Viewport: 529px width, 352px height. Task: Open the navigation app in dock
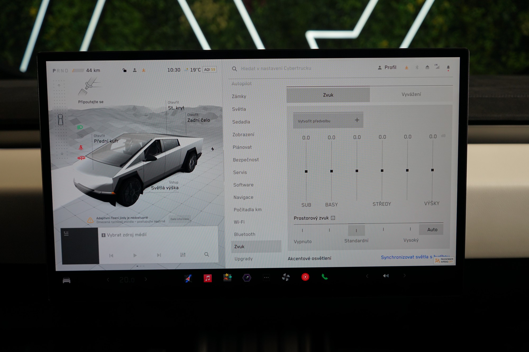coord(188,278)
